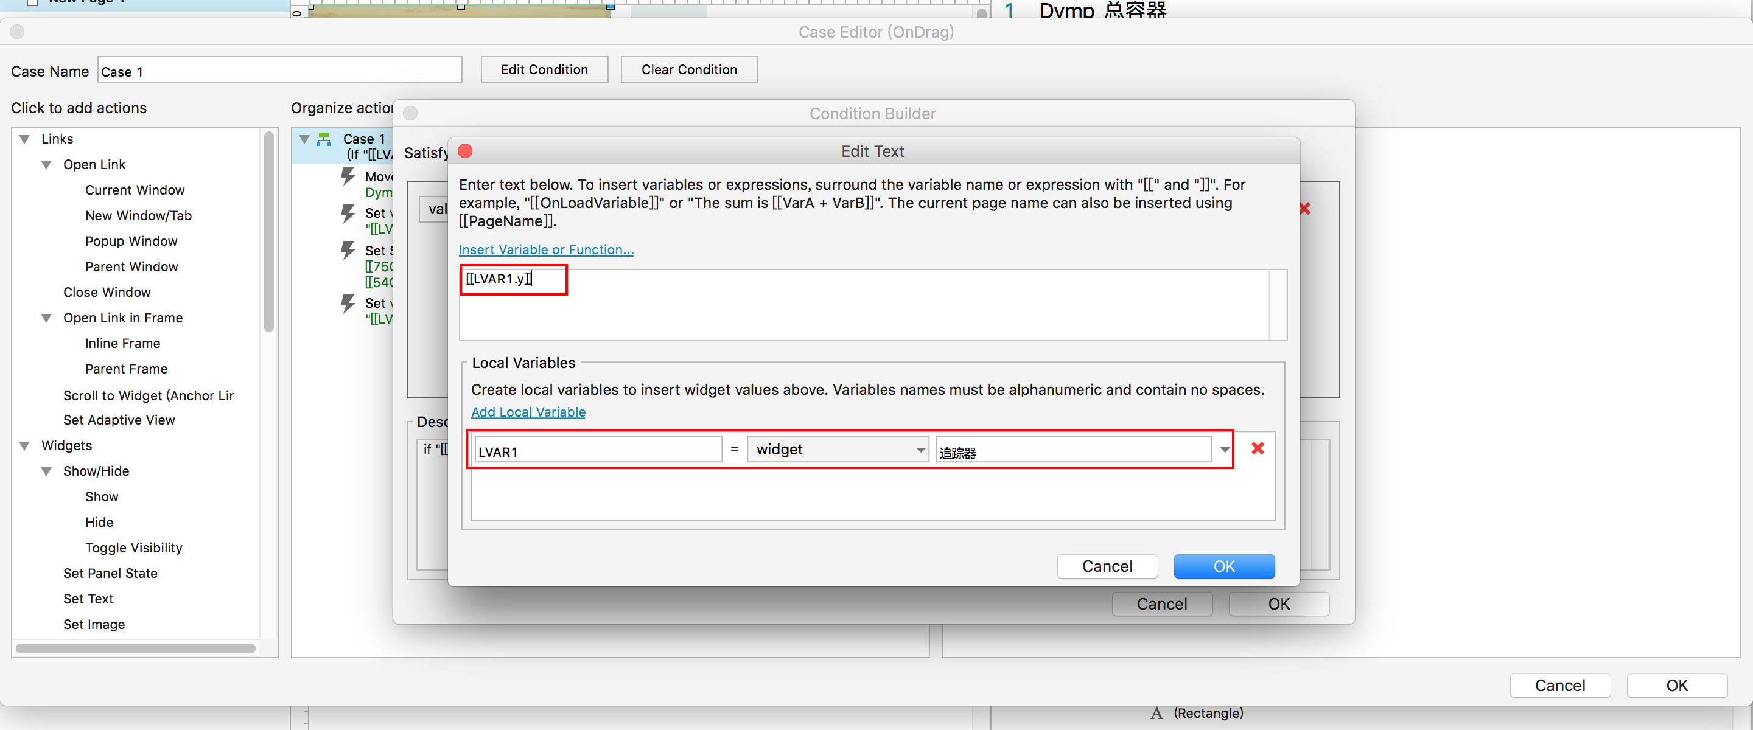The image size is (1753, 730).
Task: Click the red close dot on Edit Text
Action: 465,151
